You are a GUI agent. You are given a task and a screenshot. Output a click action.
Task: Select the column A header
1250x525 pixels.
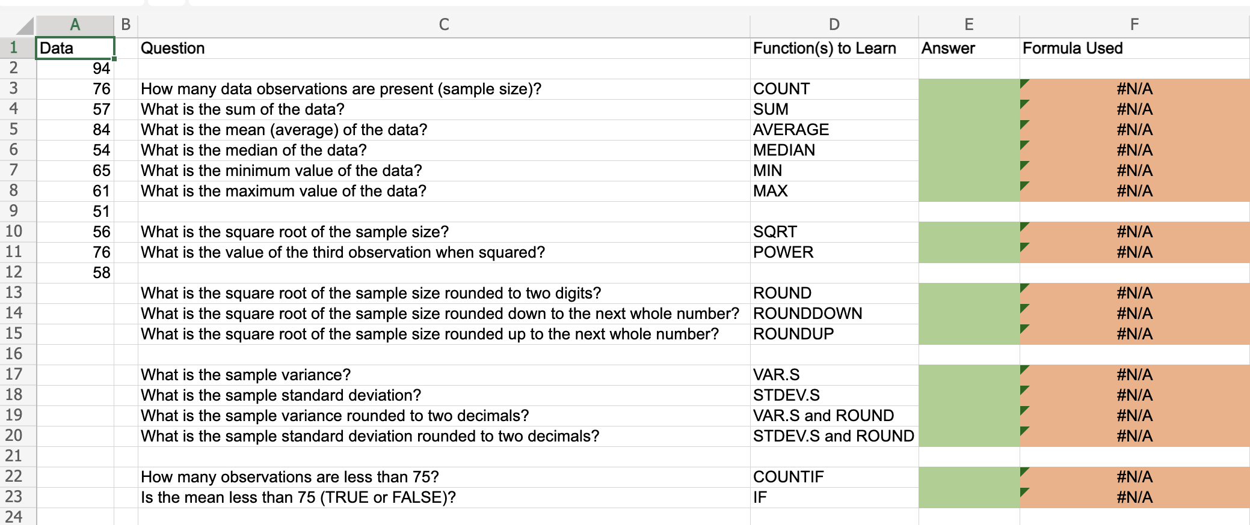click(75, 24)
